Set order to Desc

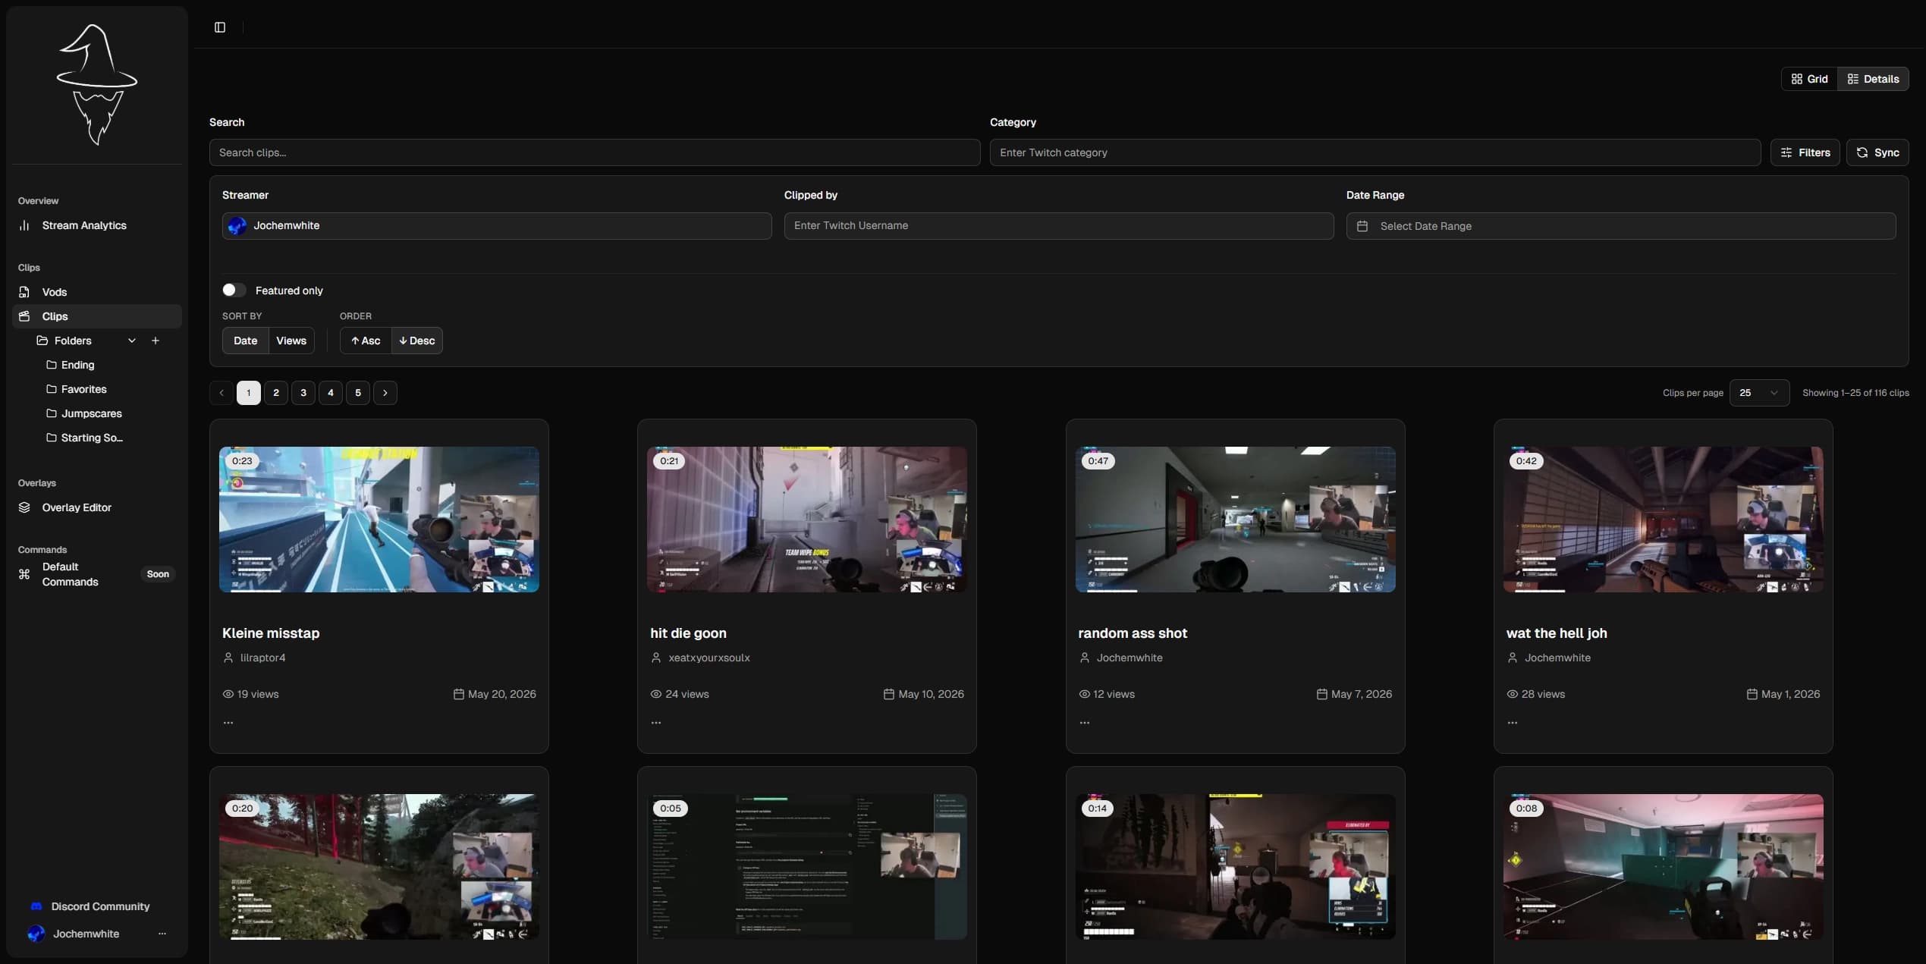(x=417, y=341)
